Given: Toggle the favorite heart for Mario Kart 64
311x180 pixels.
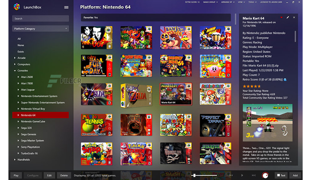Looking at the screenshot, I should click(x=282, y=17).
